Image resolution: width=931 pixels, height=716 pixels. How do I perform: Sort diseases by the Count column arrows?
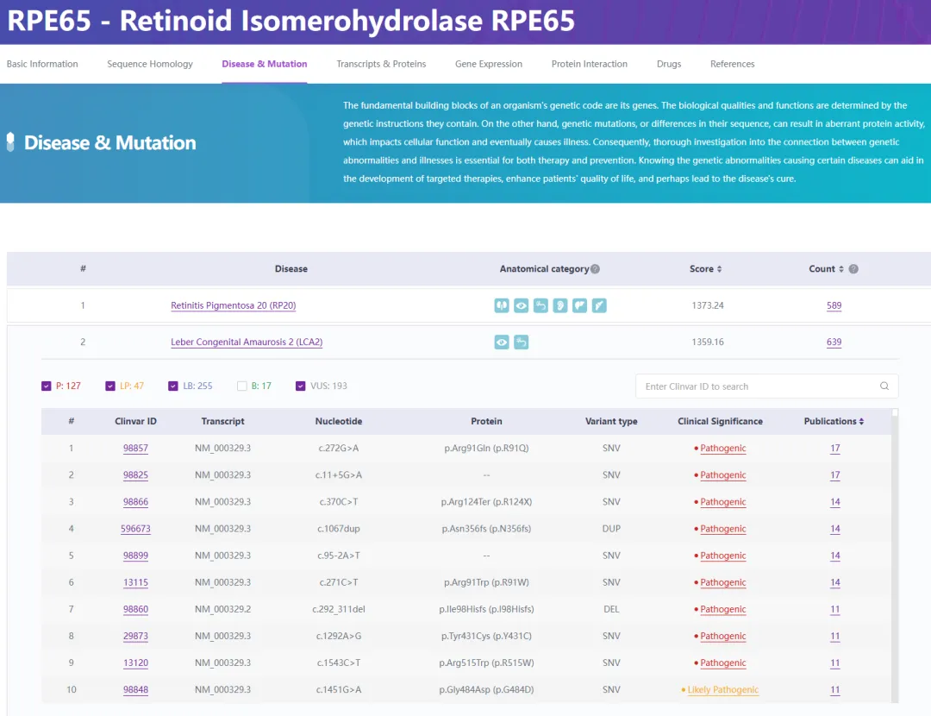[x=841, y=269]
